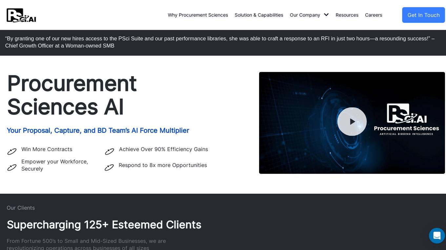Click the Get In Touch button

(423, 15)
